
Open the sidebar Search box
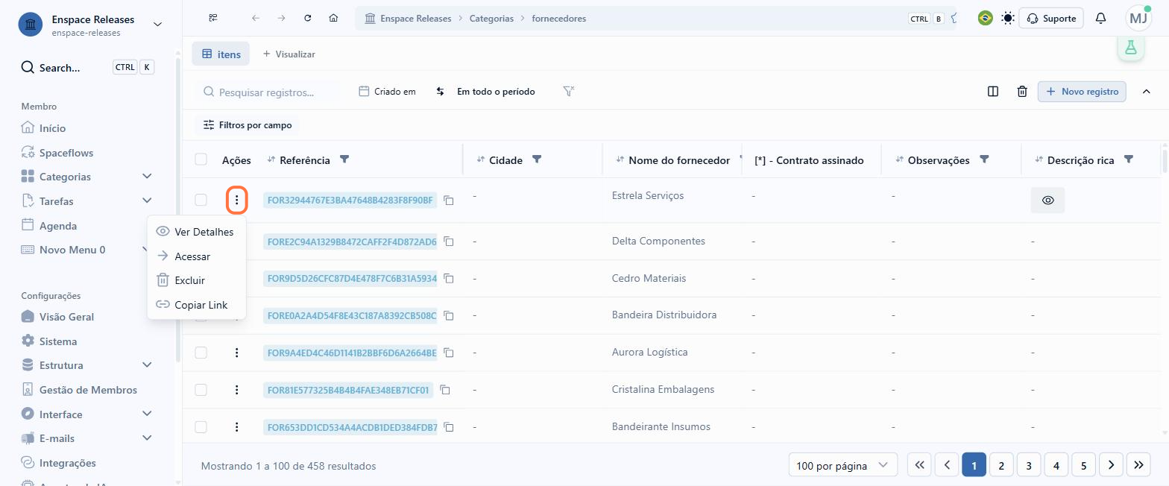click(88, 67)
